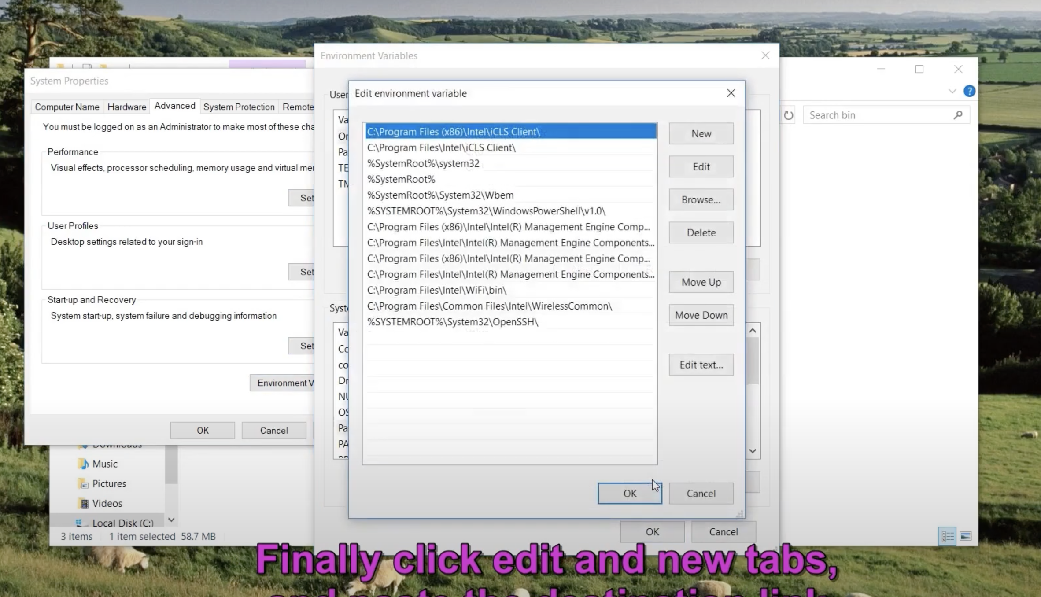The image size is (1041, 597).
Task: Close the Edit environment variable dialog
Action: (x=731, y=93)
